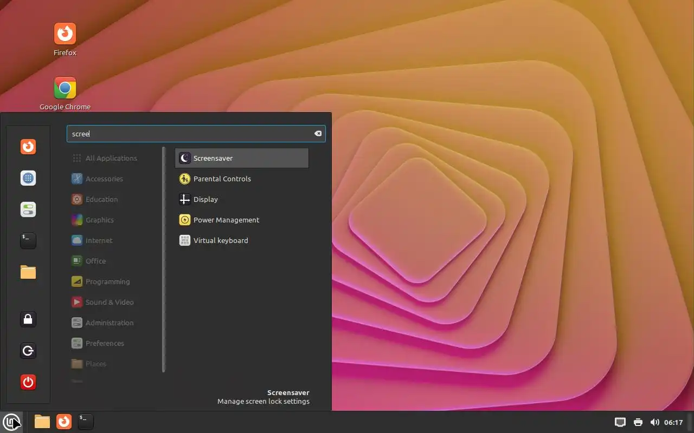The width and height of the screenshot is (694, 433).
Task: Open the Google Chrome desktop shortcut
Action: click(65, 94)
